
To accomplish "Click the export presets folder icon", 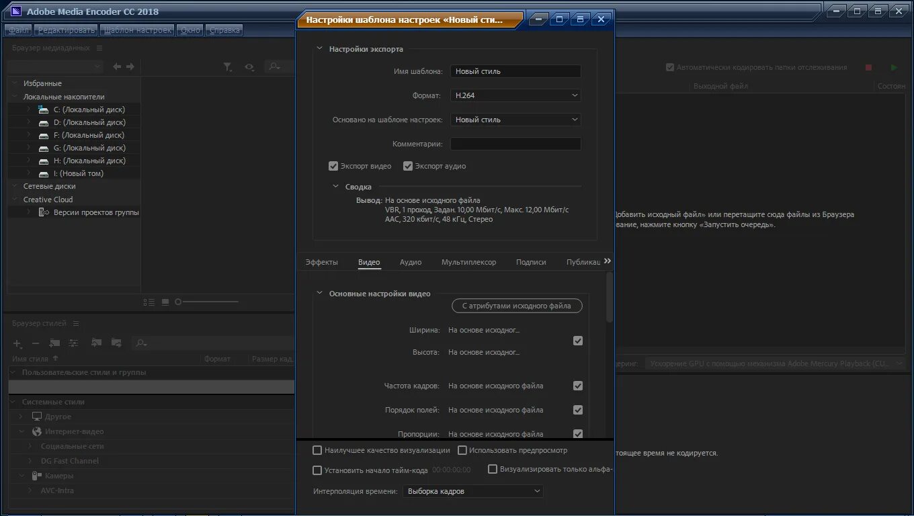I will tap(116, 343).
